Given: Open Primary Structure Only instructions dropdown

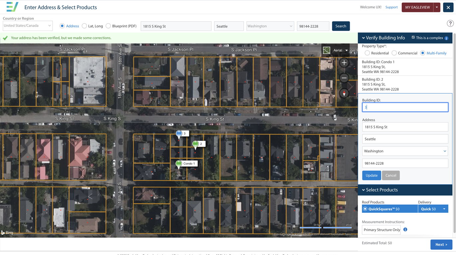Looking at the screenshot, I should 381,230.
